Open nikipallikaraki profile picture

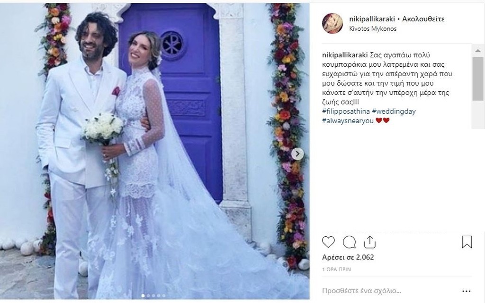click(332, 23)
